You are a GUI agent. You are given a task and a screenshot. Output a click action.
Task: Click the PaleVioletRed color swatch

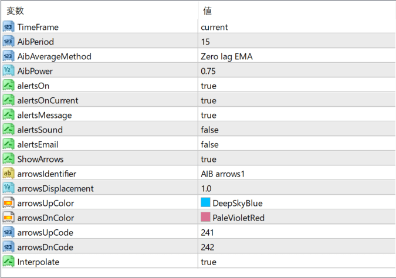205,217
